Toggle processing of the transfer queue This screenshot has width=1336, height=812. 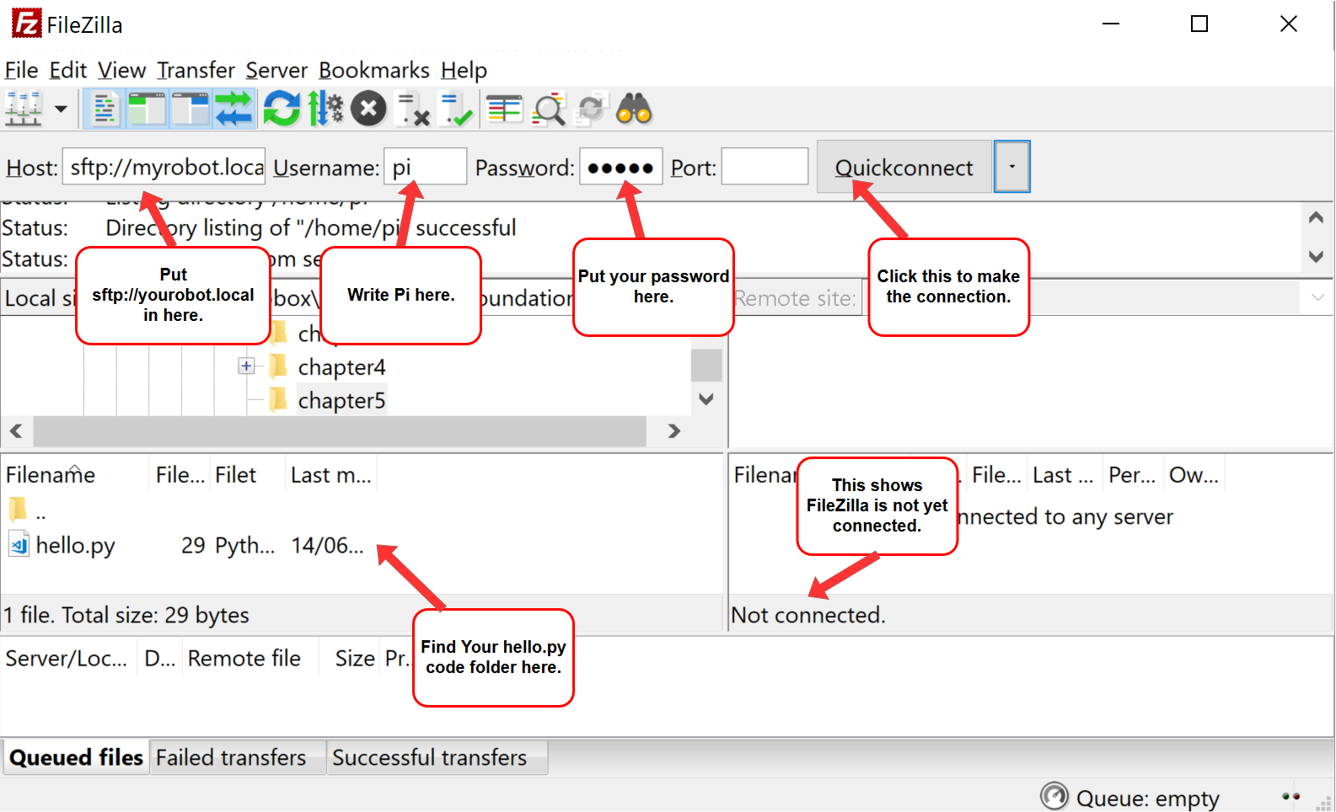325,109
